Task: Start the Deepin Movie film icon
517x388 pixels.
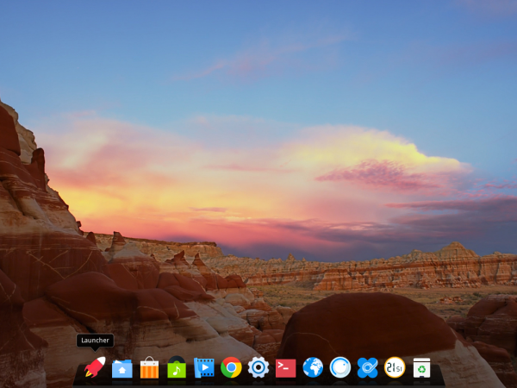Action: [203, 367]
